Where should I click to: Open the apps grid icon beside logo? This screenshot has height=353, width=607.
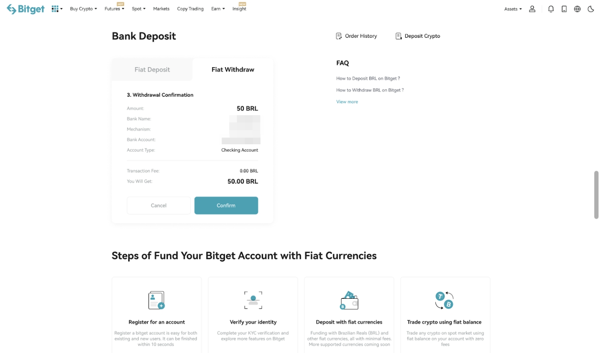55,8
